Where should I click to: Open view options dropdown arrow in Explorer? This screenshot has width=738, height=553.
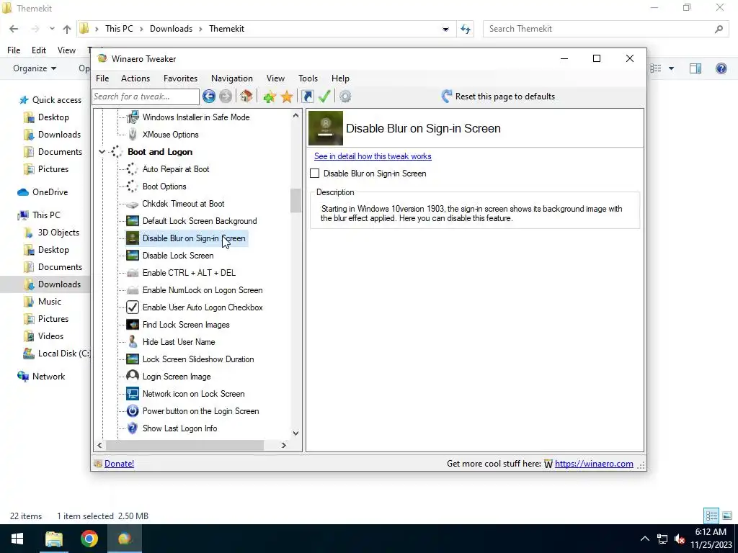click(x=671, y=68)
